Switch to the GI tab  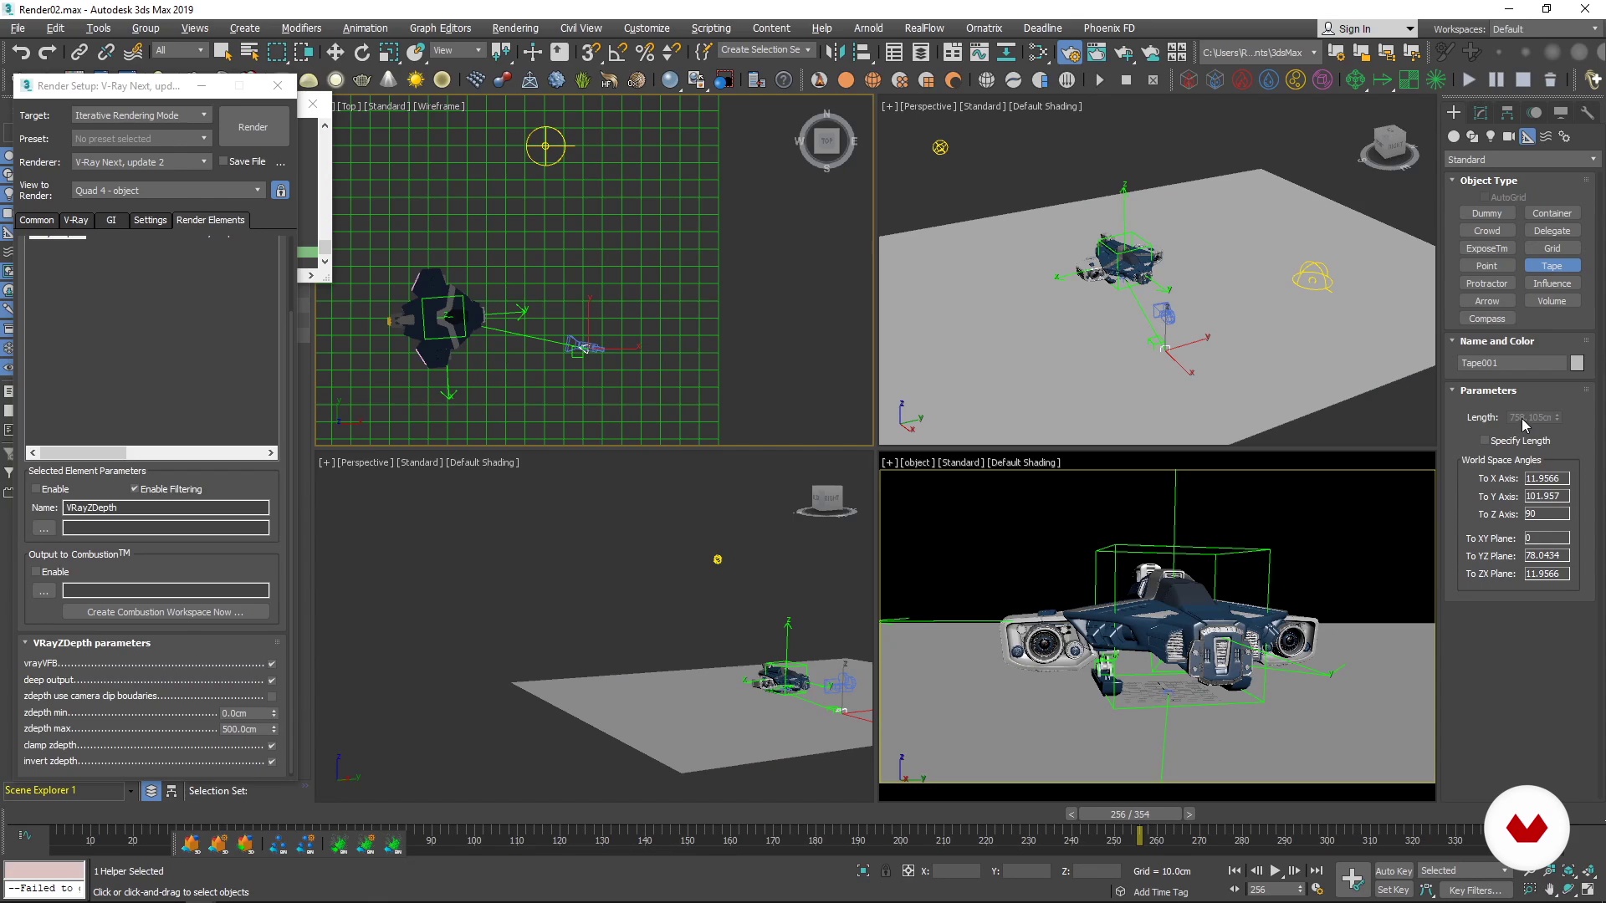[111, 220]
